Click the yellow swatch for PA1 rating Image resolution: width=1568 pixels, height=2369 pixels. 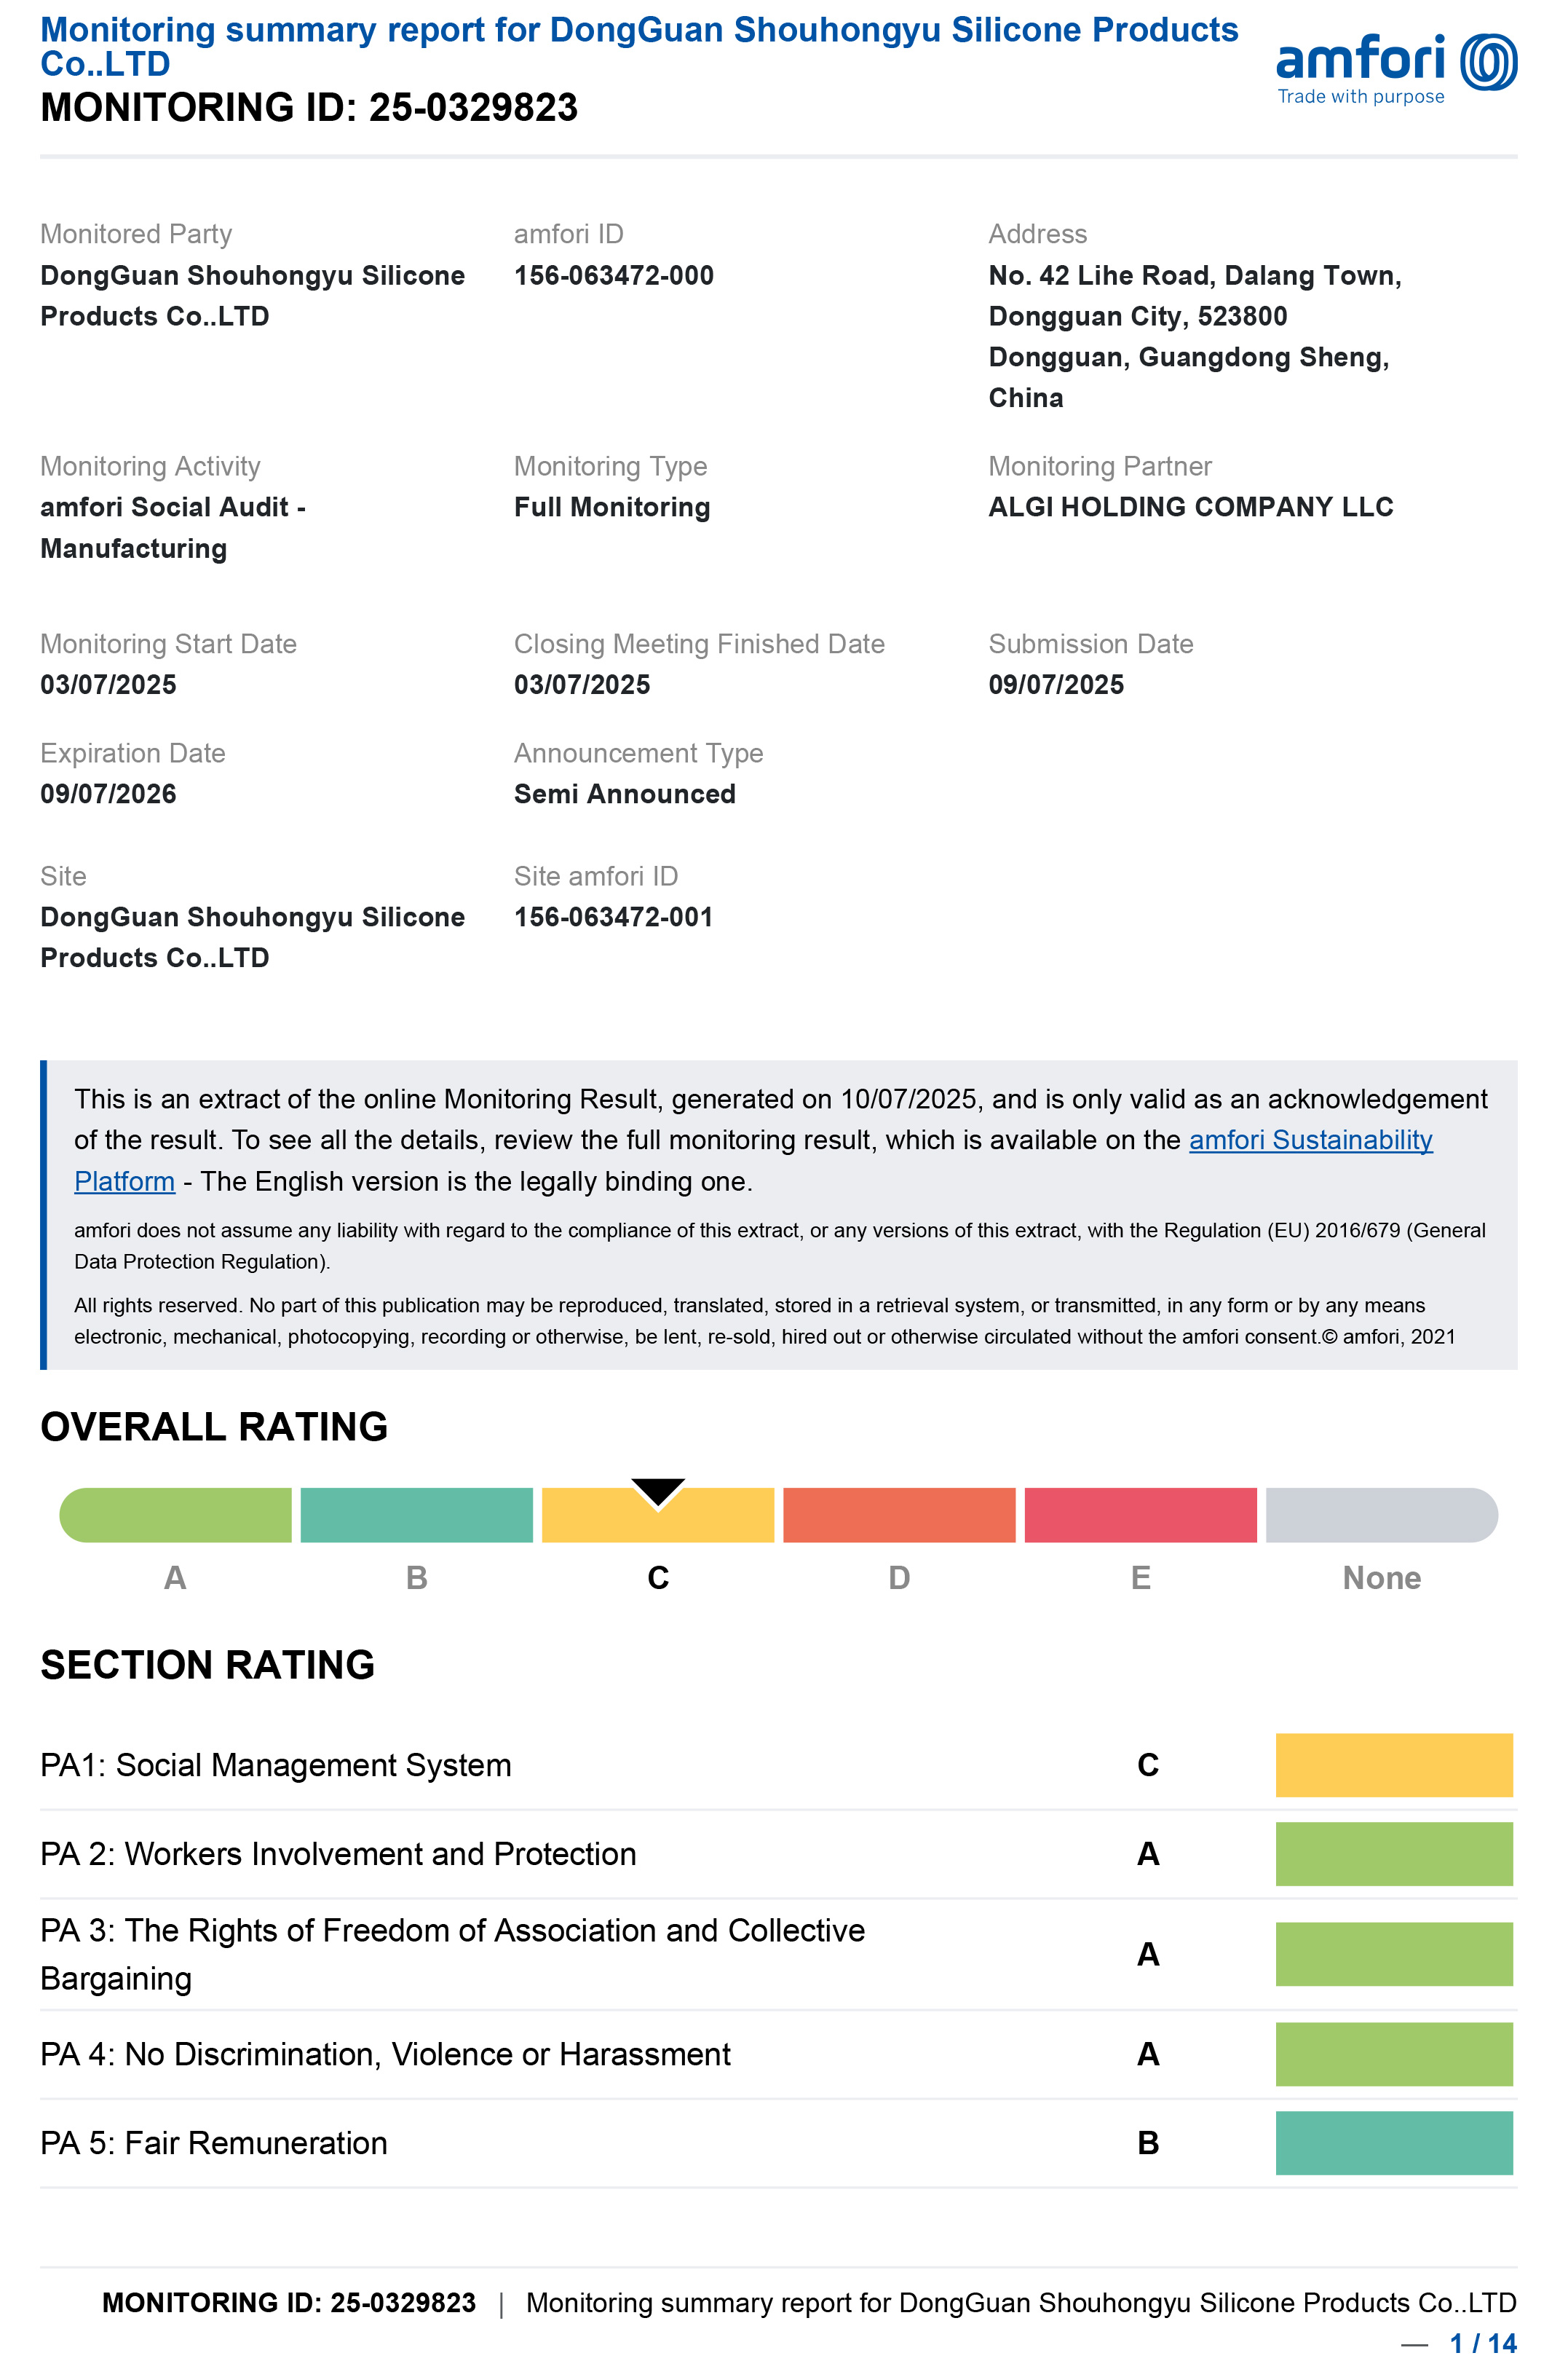pyautogui.click(x=1393, y=1765)
